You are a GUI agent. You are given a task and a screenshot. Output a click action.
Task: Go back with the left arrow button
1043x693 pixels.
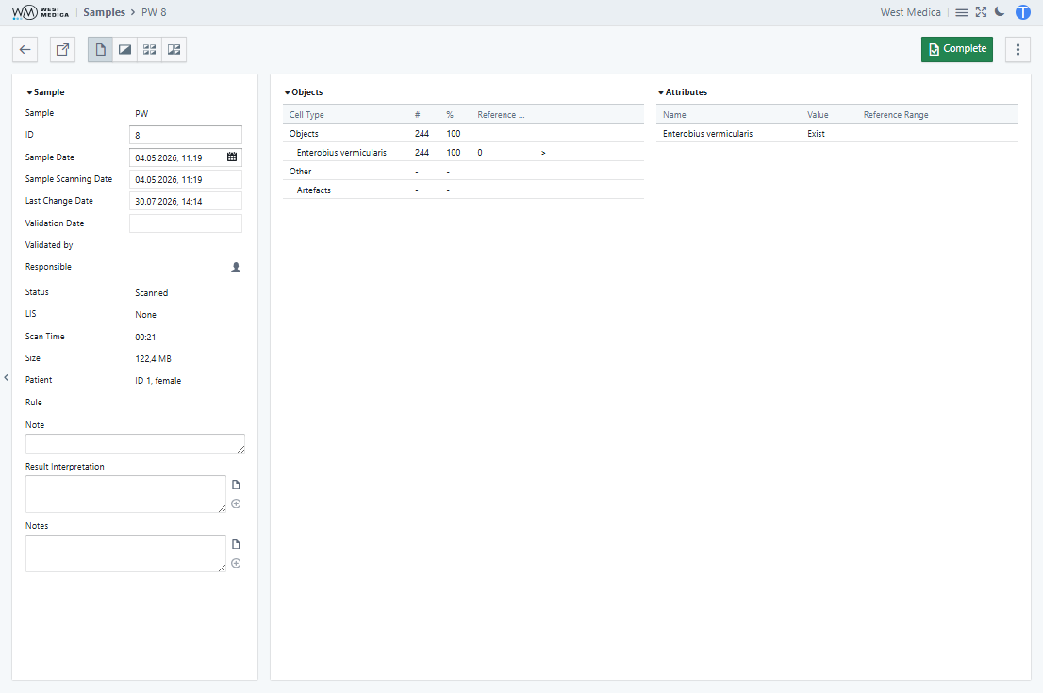(x=25, y=49)
